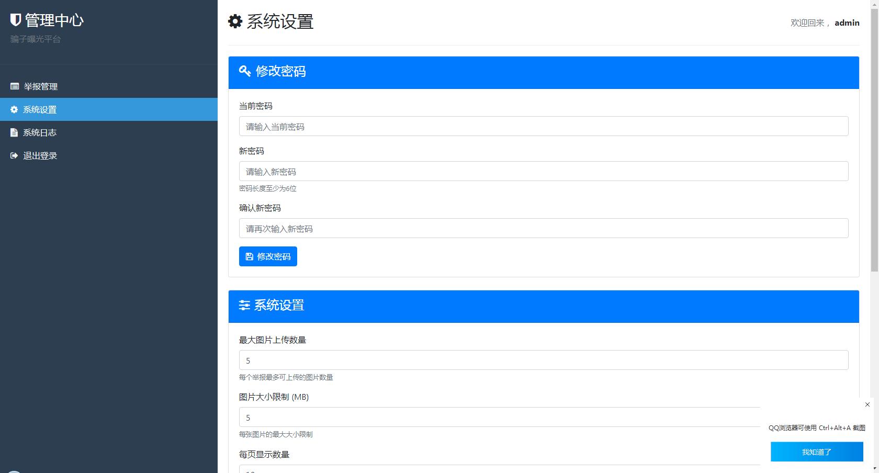Dismiss the QQ浏览器 screenshot tip with X
This screenshot has height=473, width=879.
coord(867,404)
